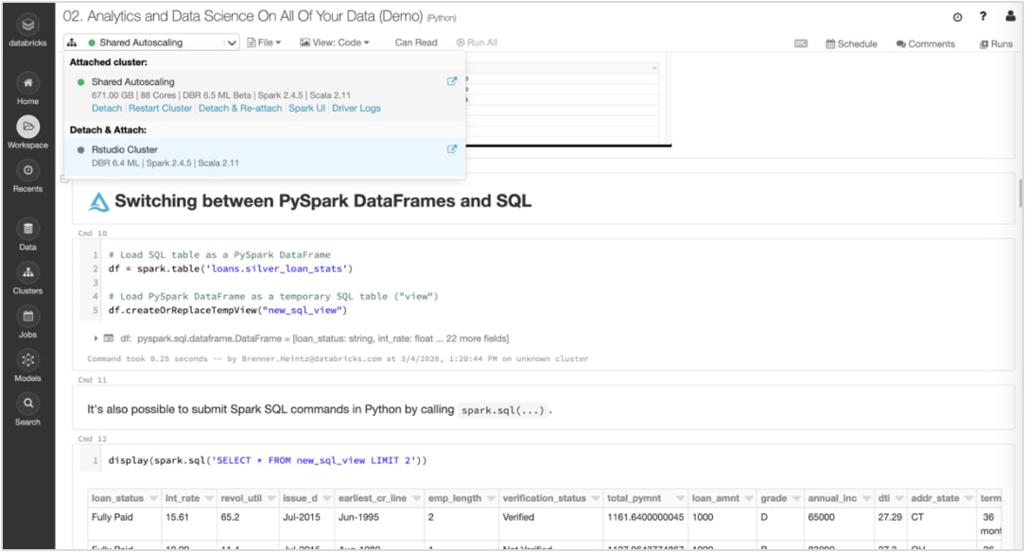Open the Clusters page icon
Viewport: 1025px width, 552px height.
coord(27,273)
